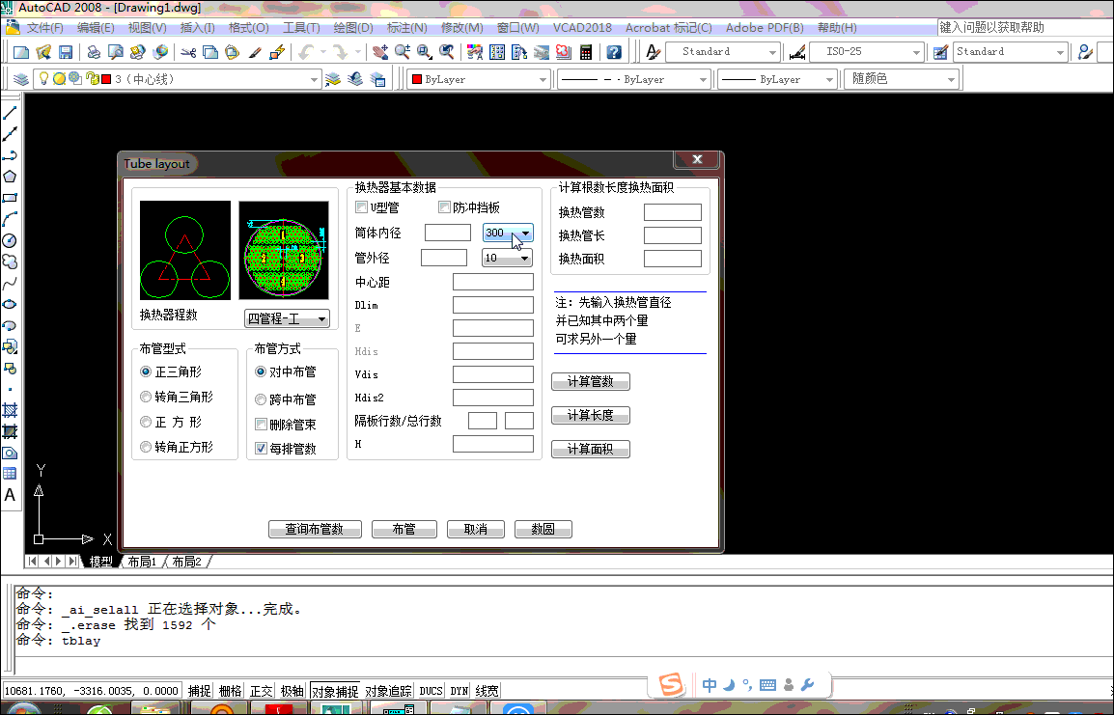Click the 中心距 input field
Image resolution: width=1114 pixels, height=715 pixels.
(x=492, y=282)
